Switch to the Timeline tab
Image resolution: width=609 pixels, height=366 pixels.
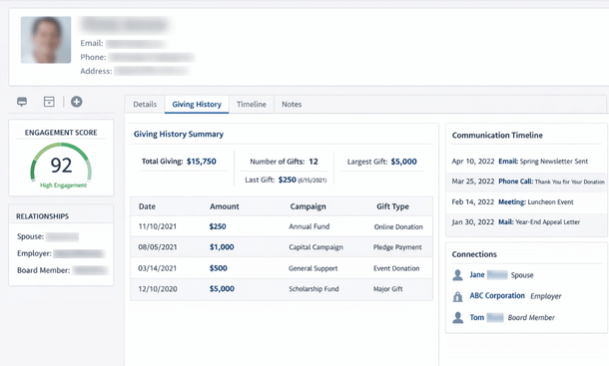pos(252,104)
